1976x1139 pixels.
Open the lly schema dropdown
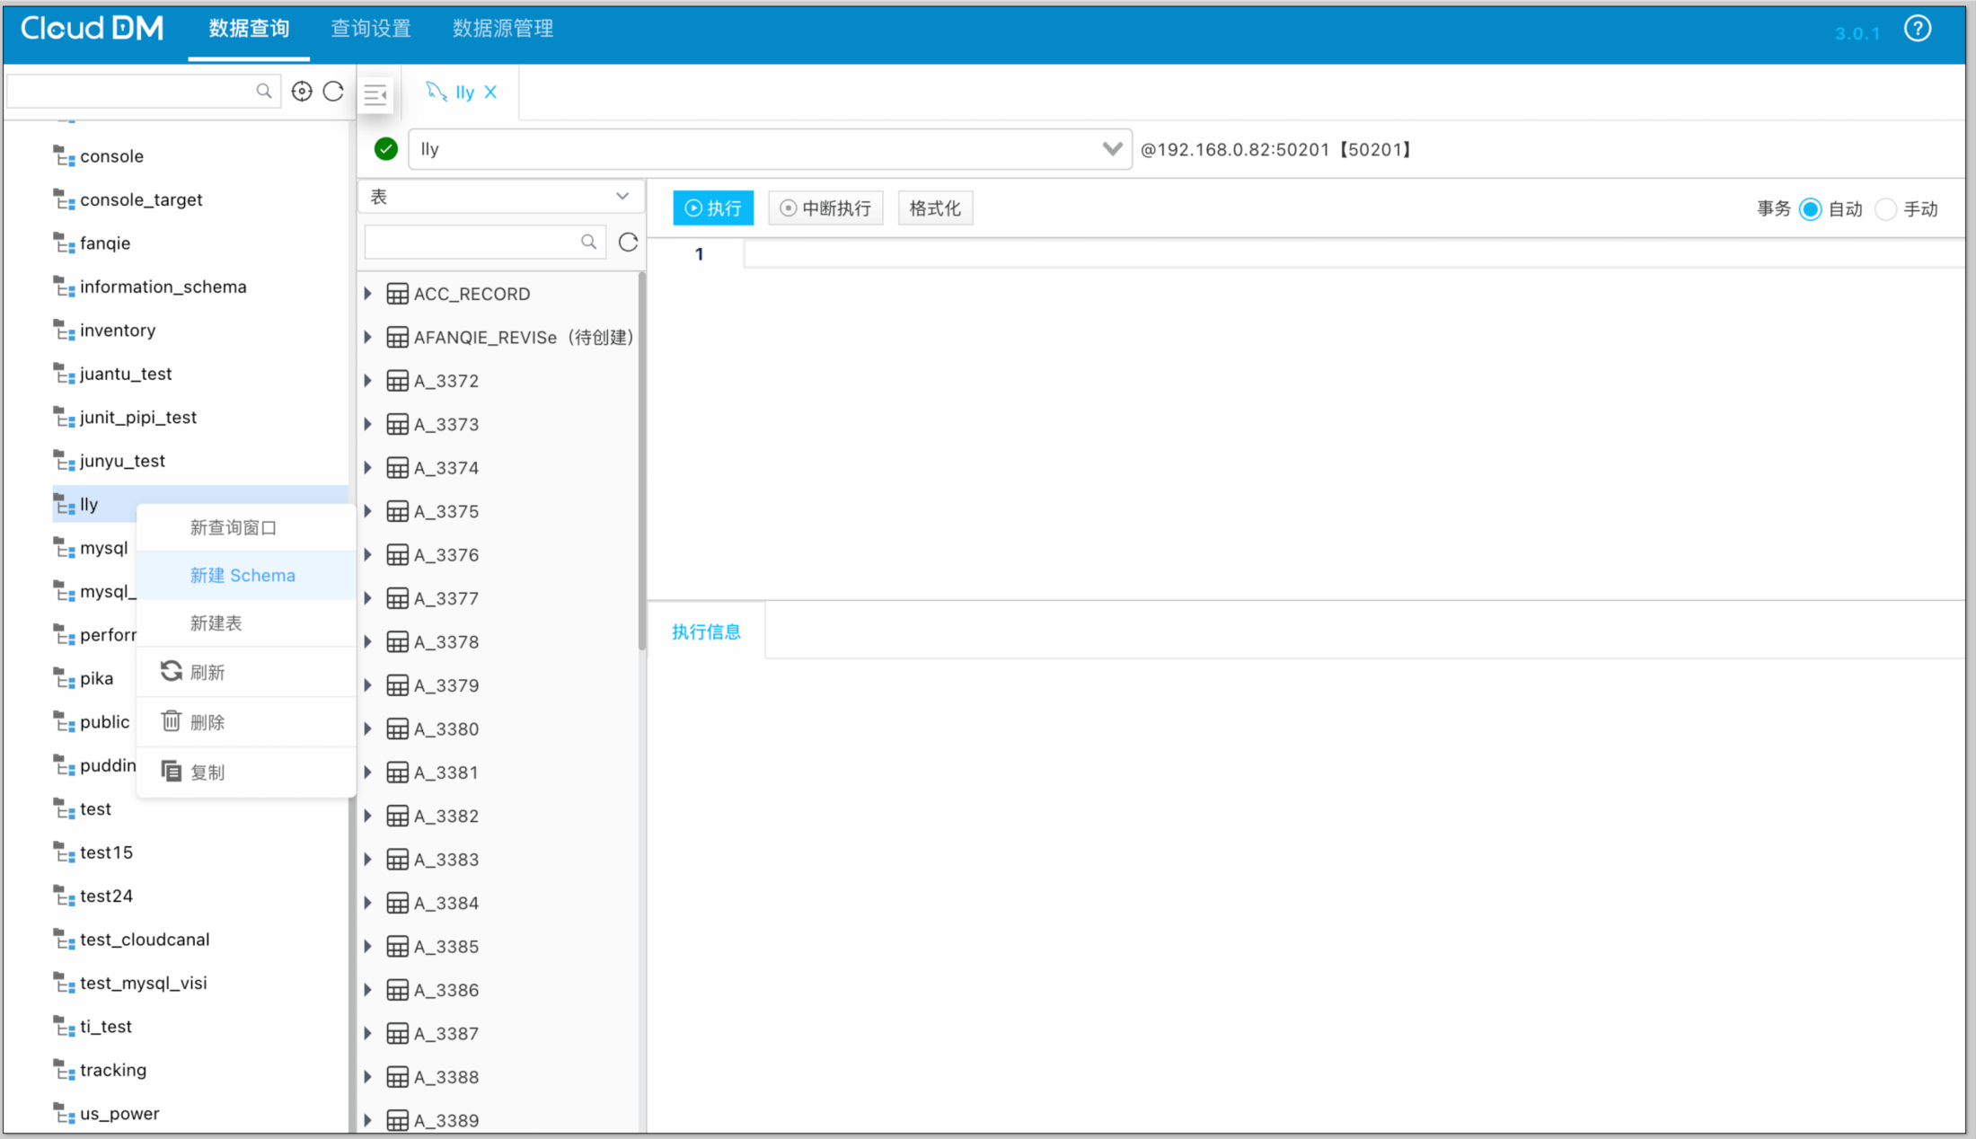pos(1112,149)
